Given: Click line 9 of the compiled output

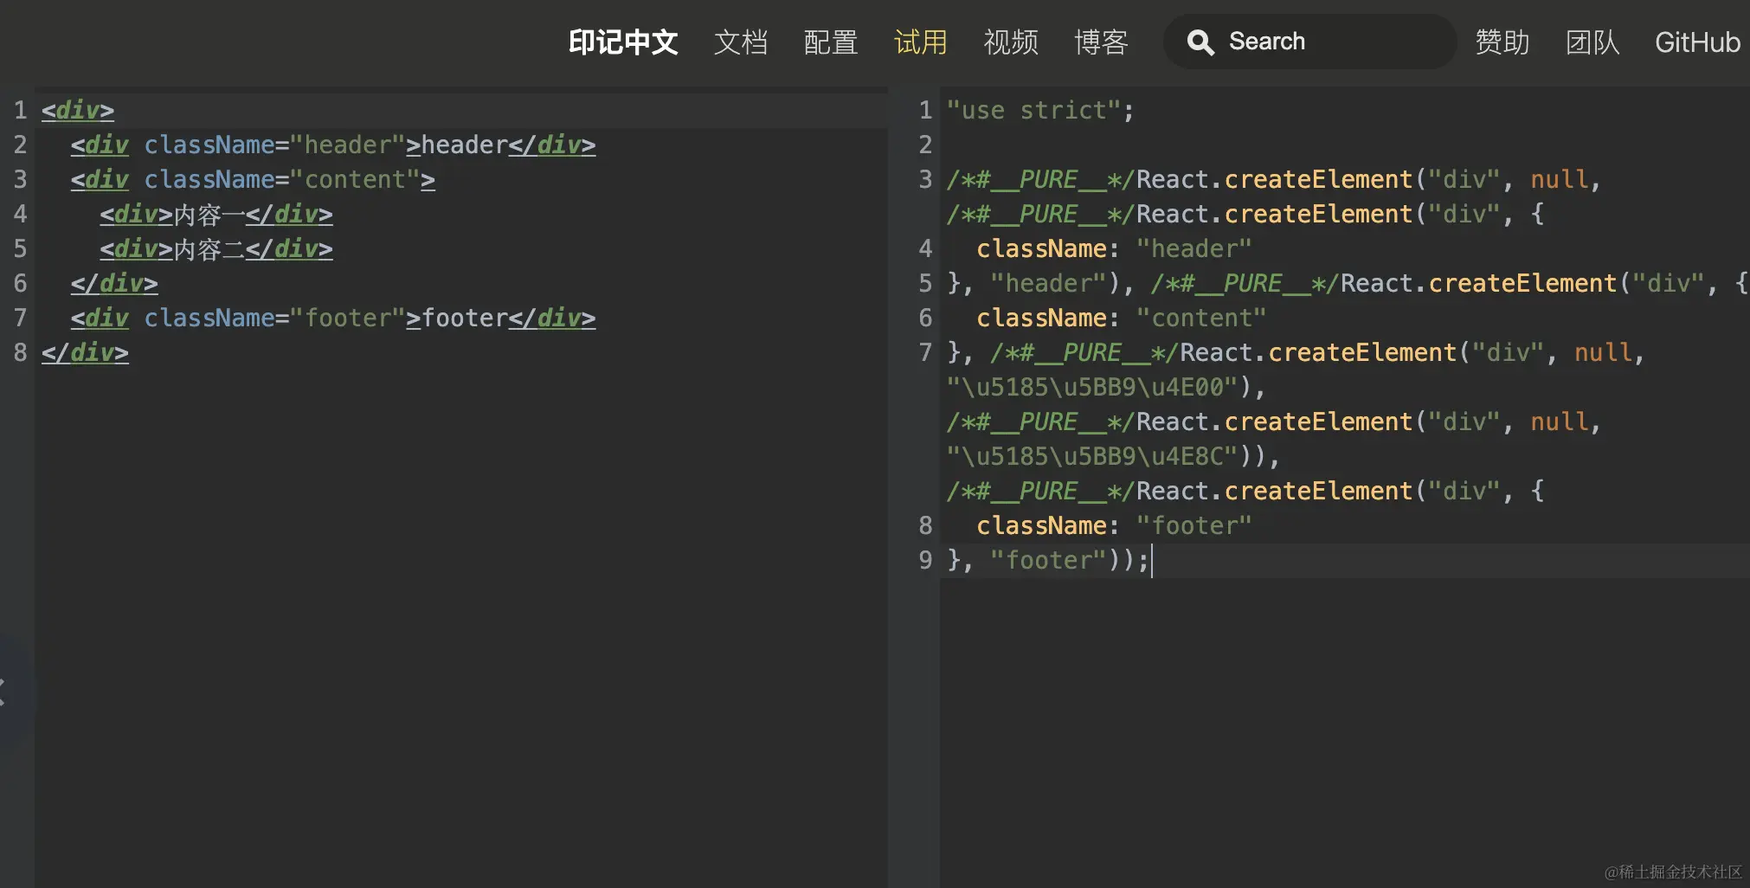Looking at the screenshot, I should pyautogui.click(x=1047, y=560).
